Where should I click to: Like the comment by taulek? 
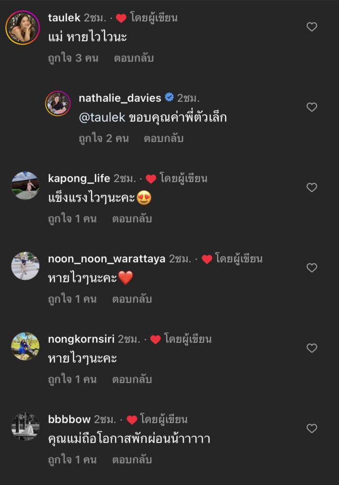[312, 27]
